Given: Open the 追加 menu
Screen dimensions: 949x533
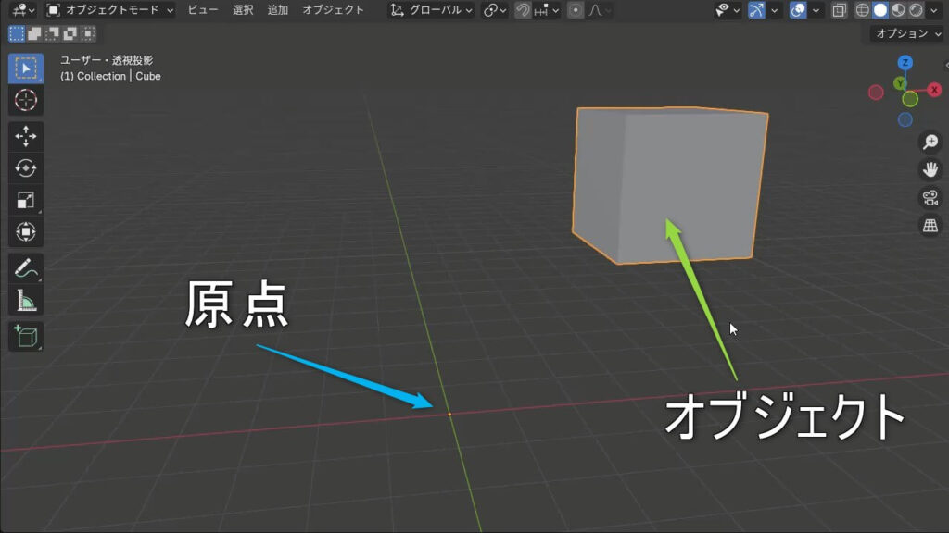Looking at the screenshot, I should [278, 10].
